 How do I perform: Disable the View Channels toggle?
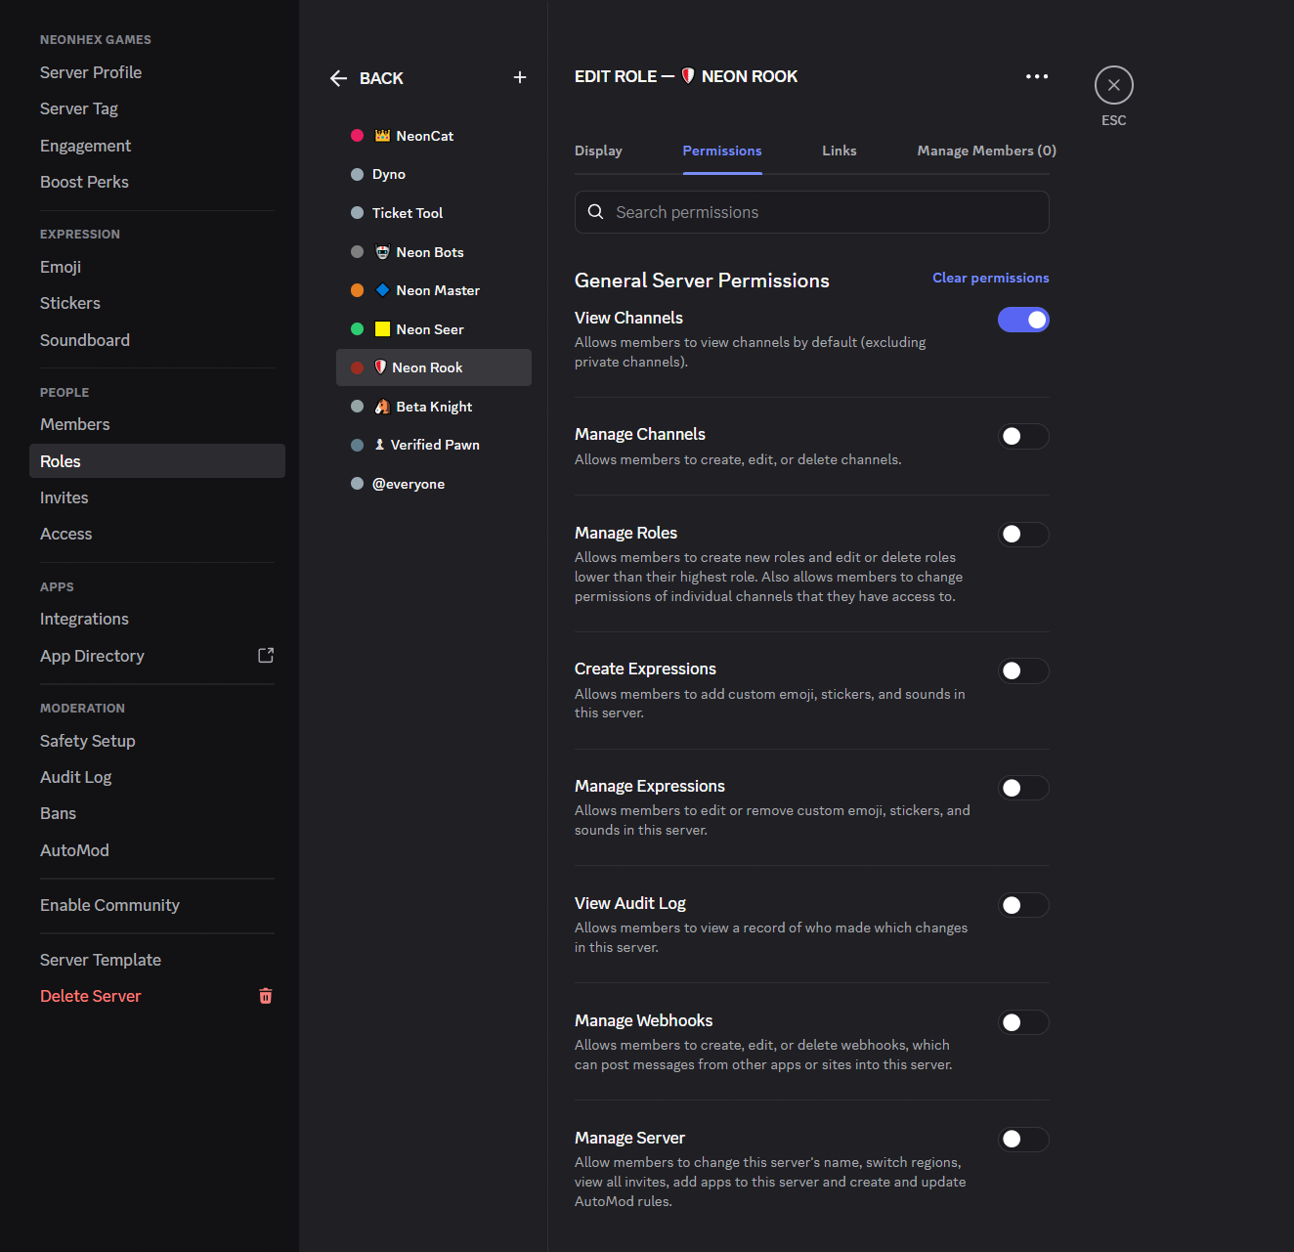[x=1023, y=320]
